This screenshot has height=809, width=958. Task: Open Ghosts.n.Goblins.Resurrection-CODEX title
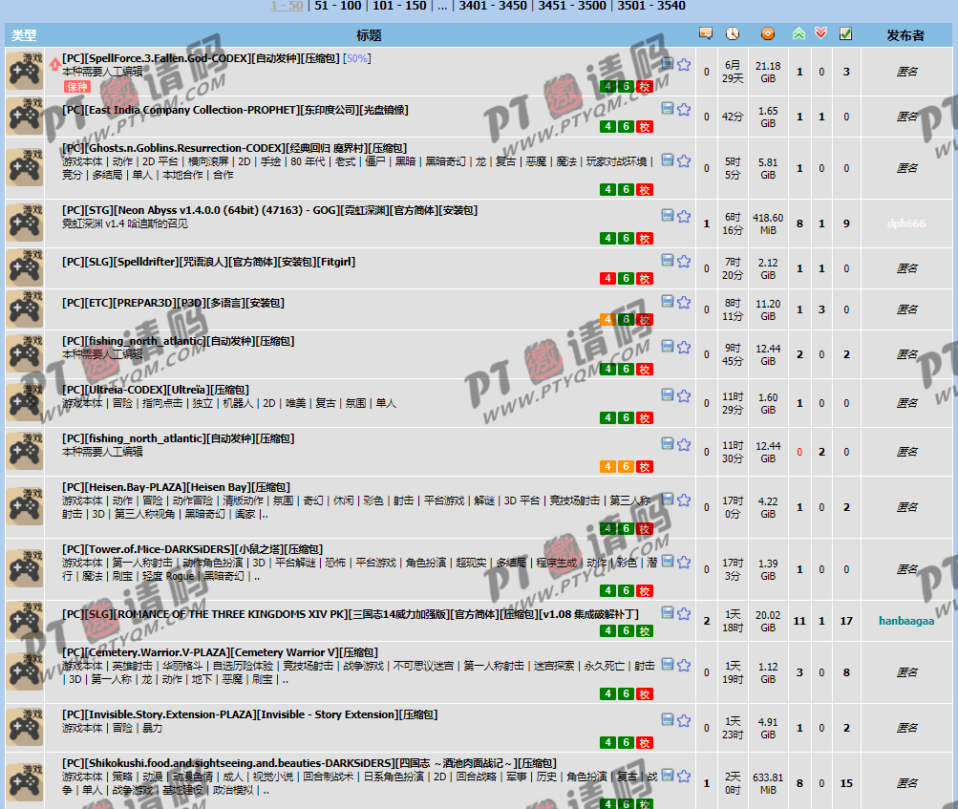235,148
